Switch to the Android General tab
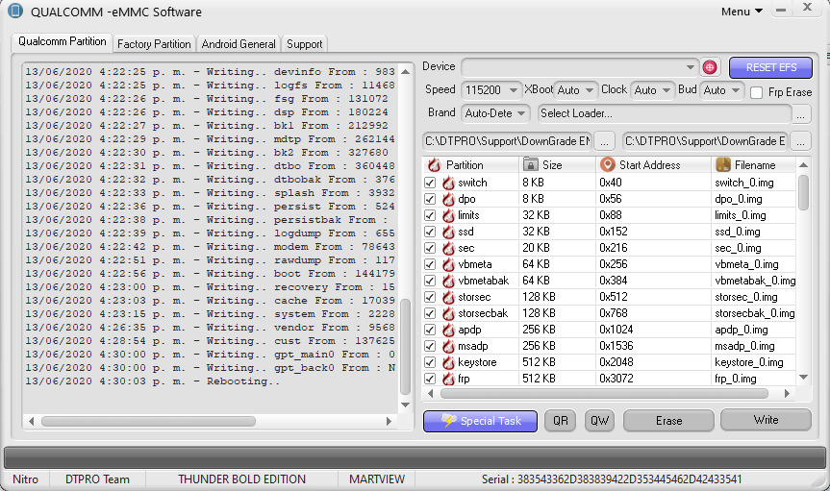This screenshot has width=830, height=491. point(239,44)
